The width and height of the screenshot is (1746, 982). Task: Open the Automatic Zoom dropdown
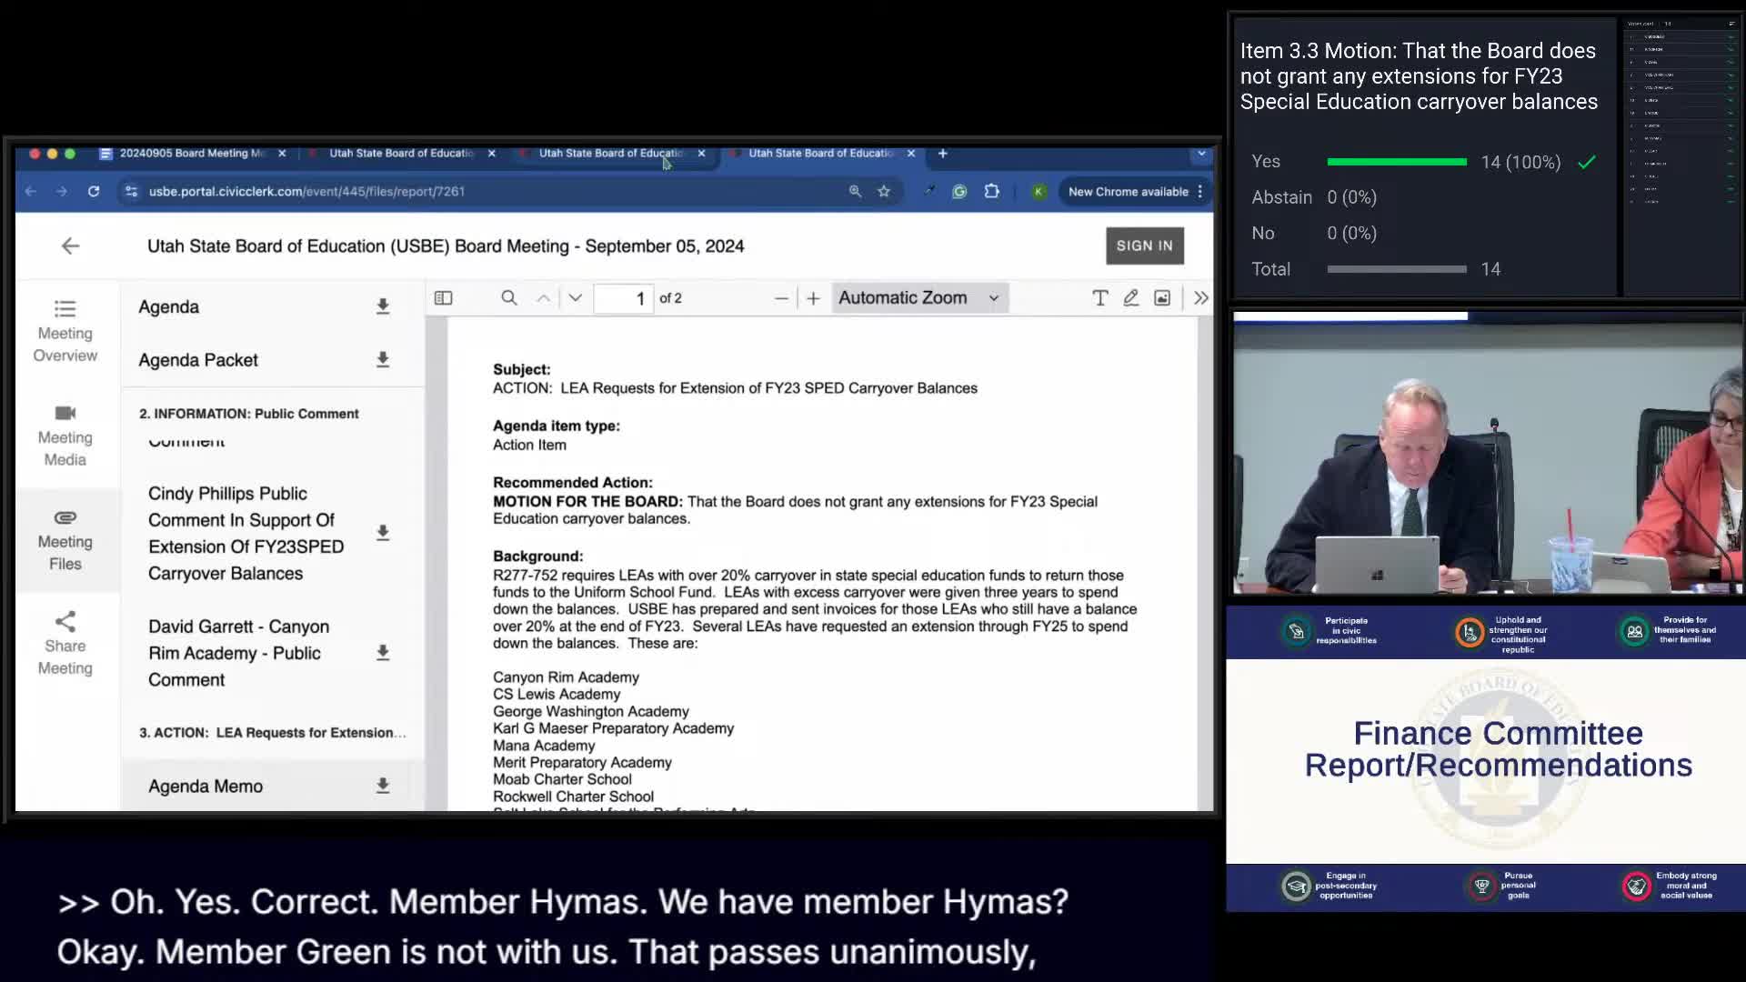click(918, 298)
